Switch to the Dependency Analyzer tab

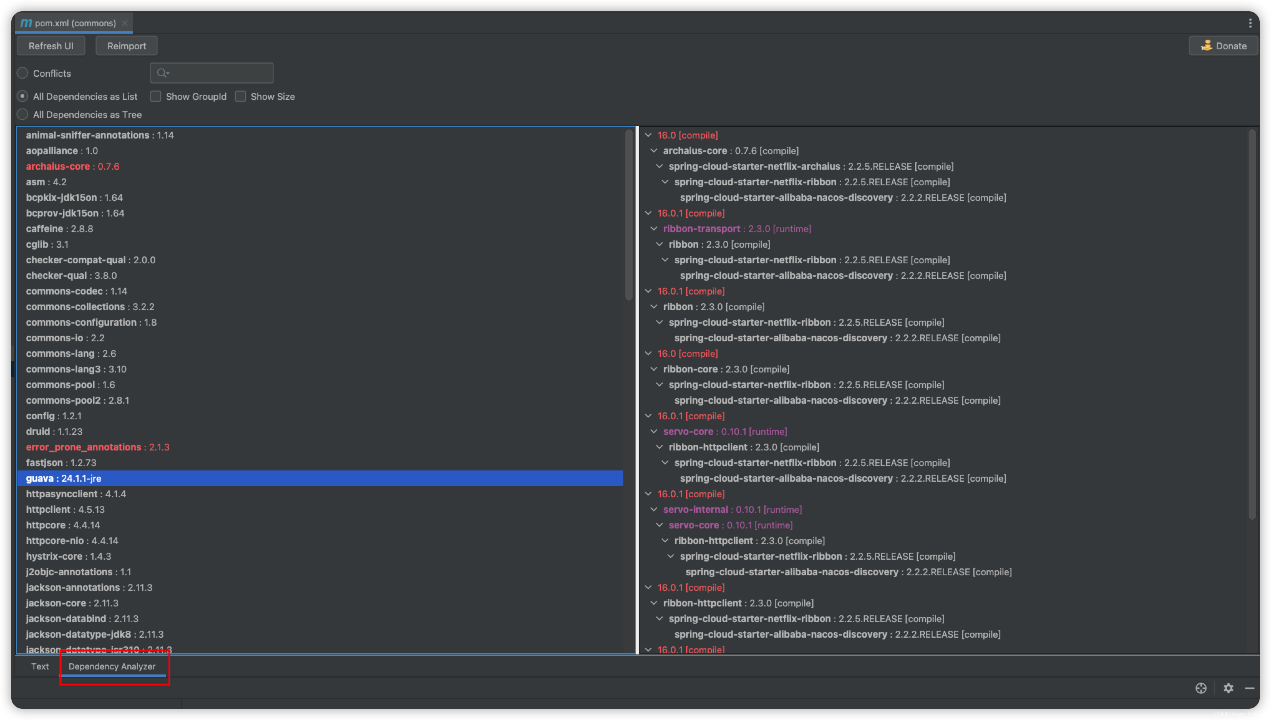(x=112, y=666)
